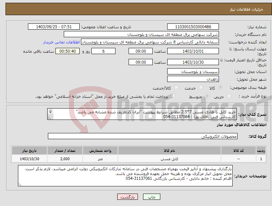Screen dimensions: 272x206
Task: Click the goods group field محصولات الکترونیکی
Action: (x=143, y=136)
